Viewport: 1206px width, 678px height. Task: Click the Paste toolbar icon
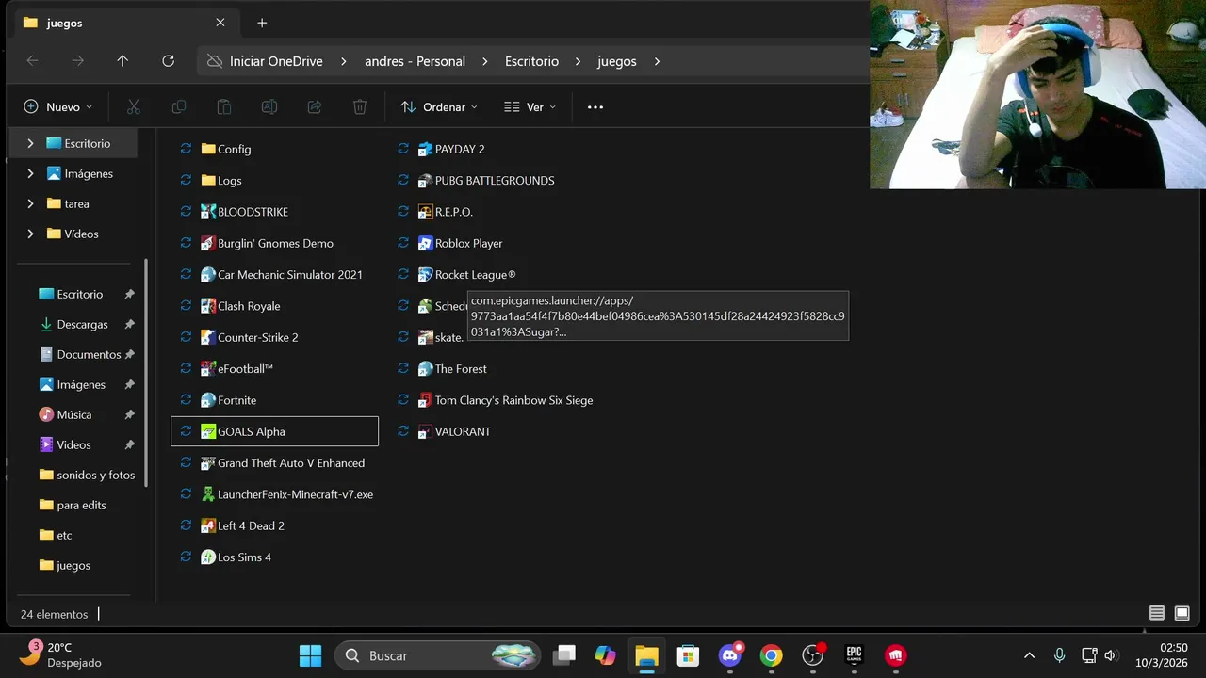[x=224, y=107]
